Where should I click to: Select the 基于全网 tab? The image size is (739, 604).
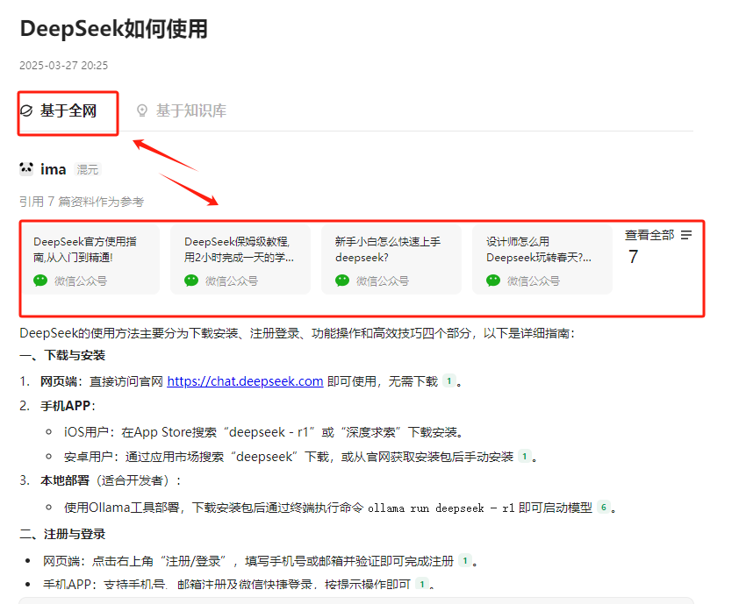65,112
